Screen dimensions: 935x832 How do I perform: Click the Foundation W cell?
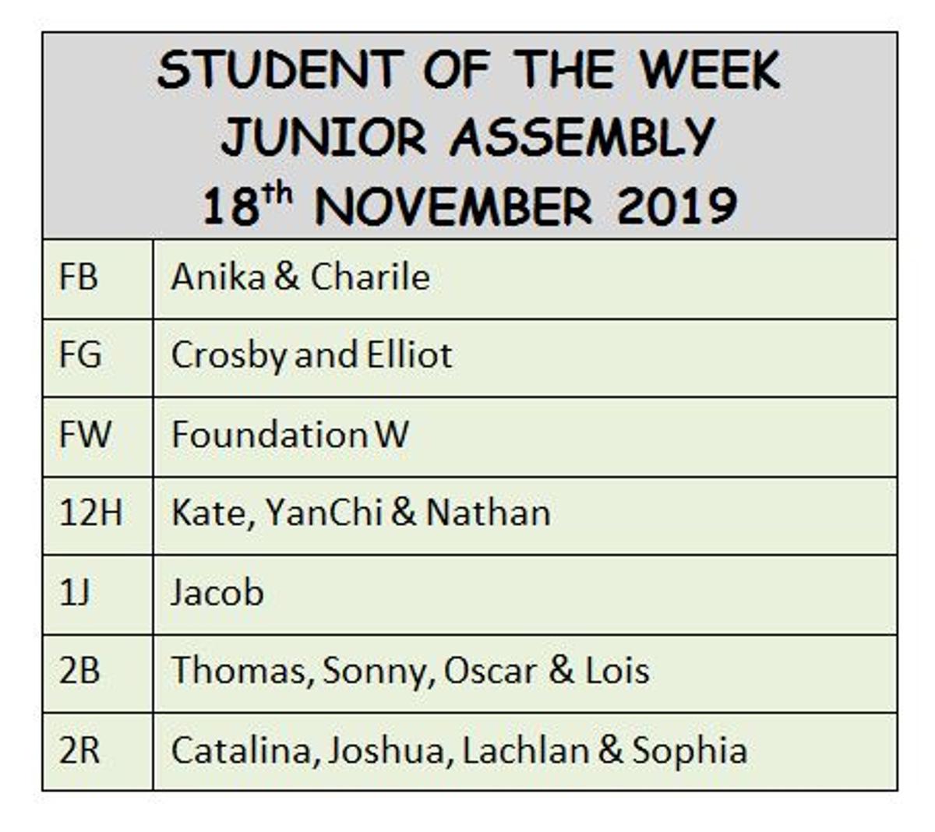[x=525, y=437]
